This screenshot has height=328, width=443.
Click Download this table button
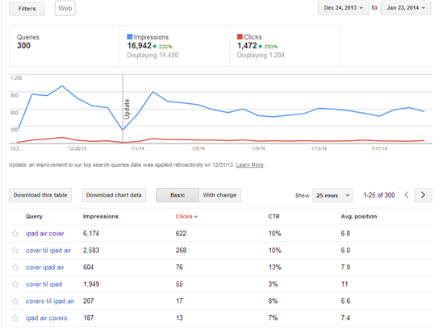tap(40, 195)
